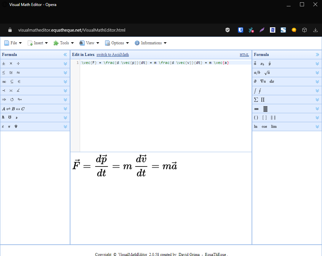Expand the integrals row
The image size is (322, 256).
click(x=317, y=91)
